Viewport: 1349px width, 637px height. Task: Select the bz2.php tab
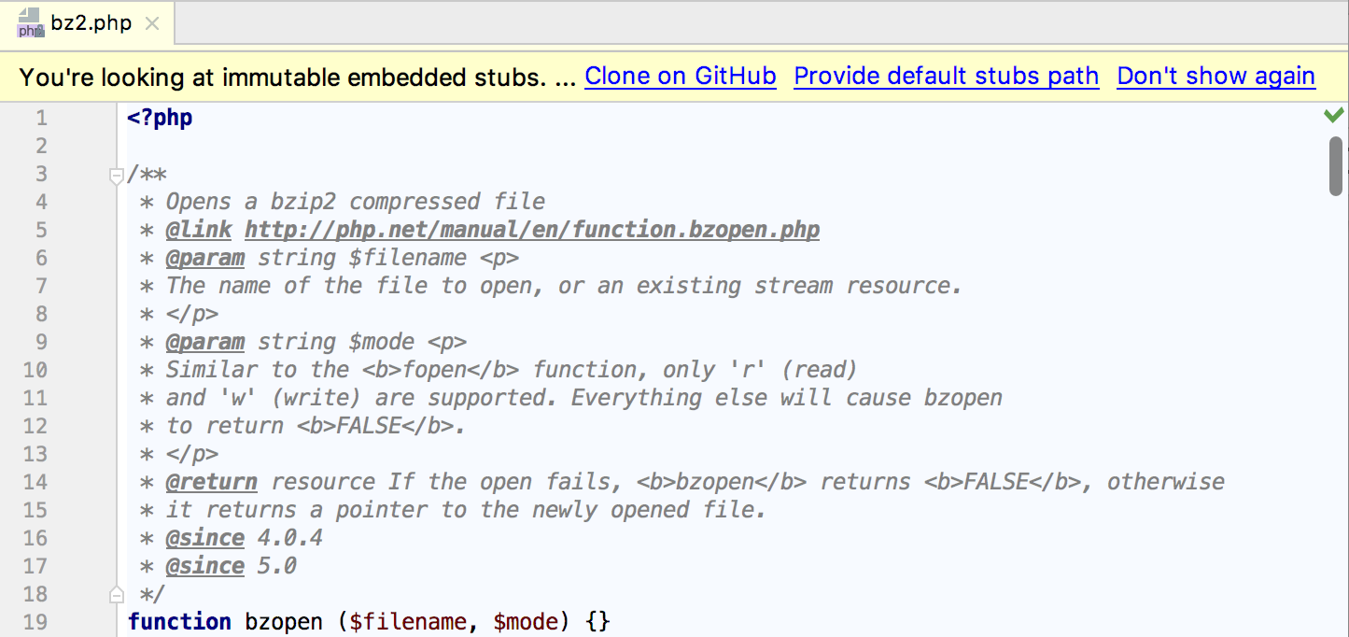tap(88, 22)
